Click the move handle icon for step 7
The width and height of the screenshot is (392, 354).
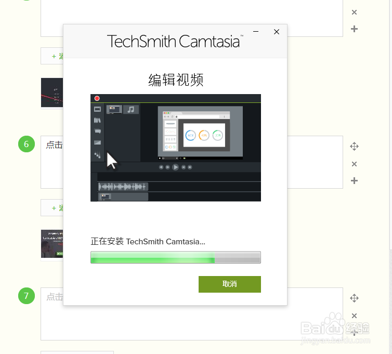[x=354, y=298]
